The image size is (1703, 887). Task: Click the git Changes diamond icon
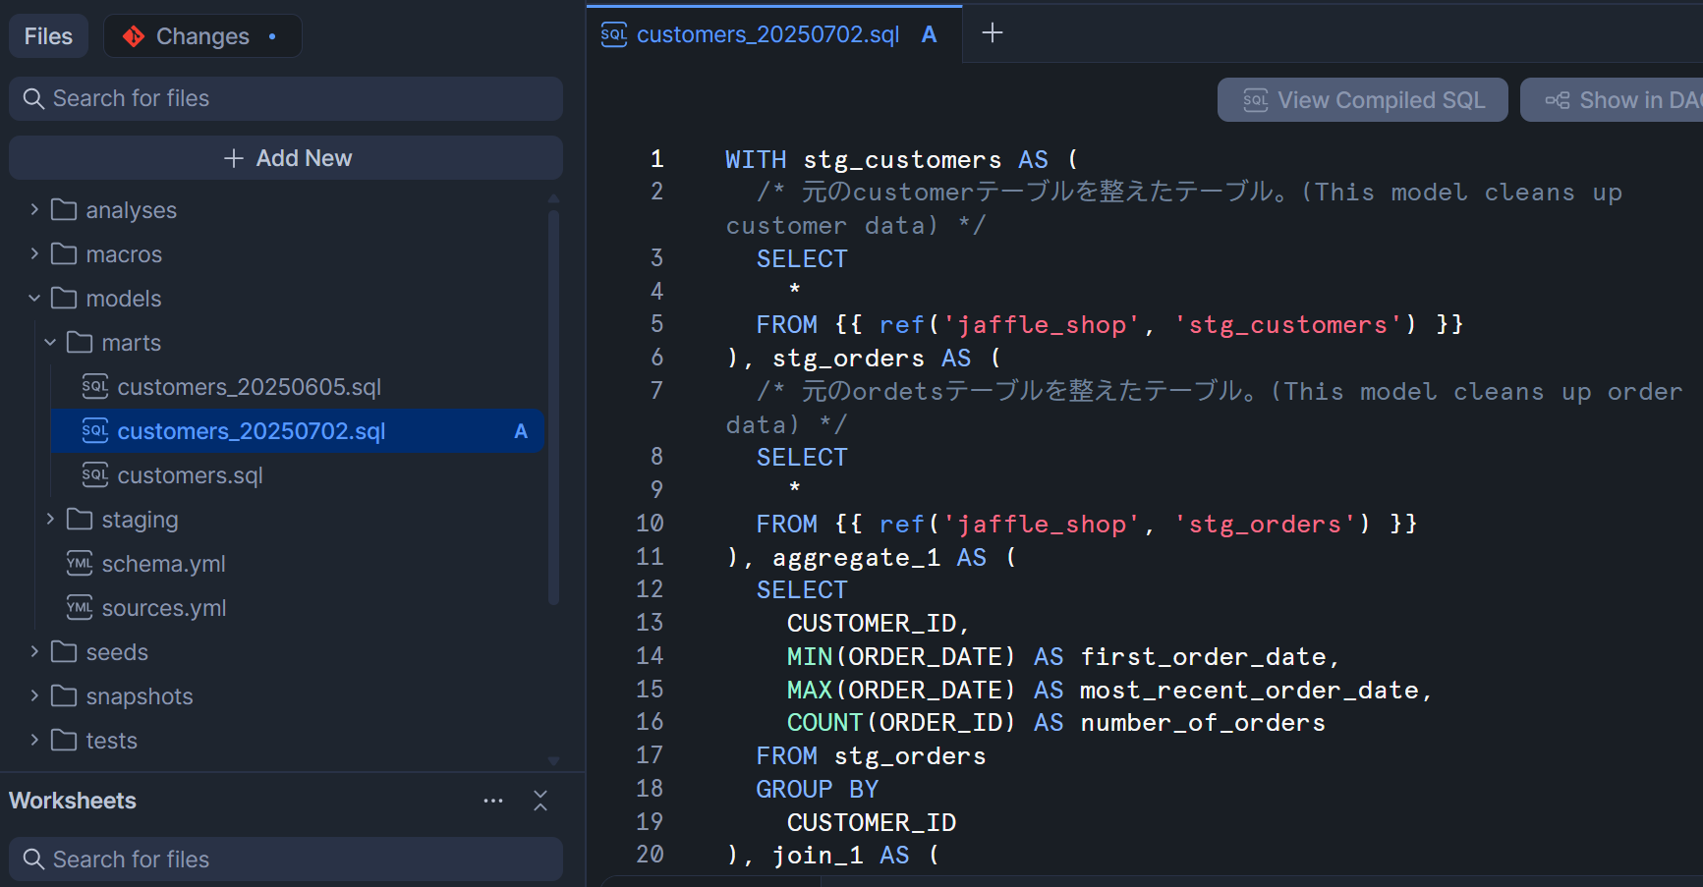pyautogui.click(x=134, y=36)
